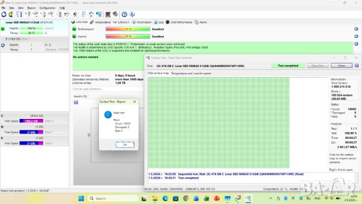Switch to the Information tab
Viewport: 362px width, 204px height.
(142, 22)
